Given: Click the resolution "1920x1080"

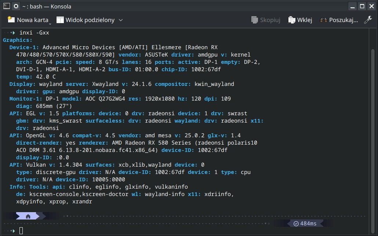Looking at the screenshot, I should tap(160, 99).
